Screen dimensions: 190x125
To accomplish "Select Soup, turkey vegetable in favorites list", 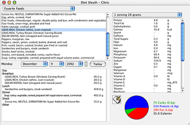I will pos(53,58).
